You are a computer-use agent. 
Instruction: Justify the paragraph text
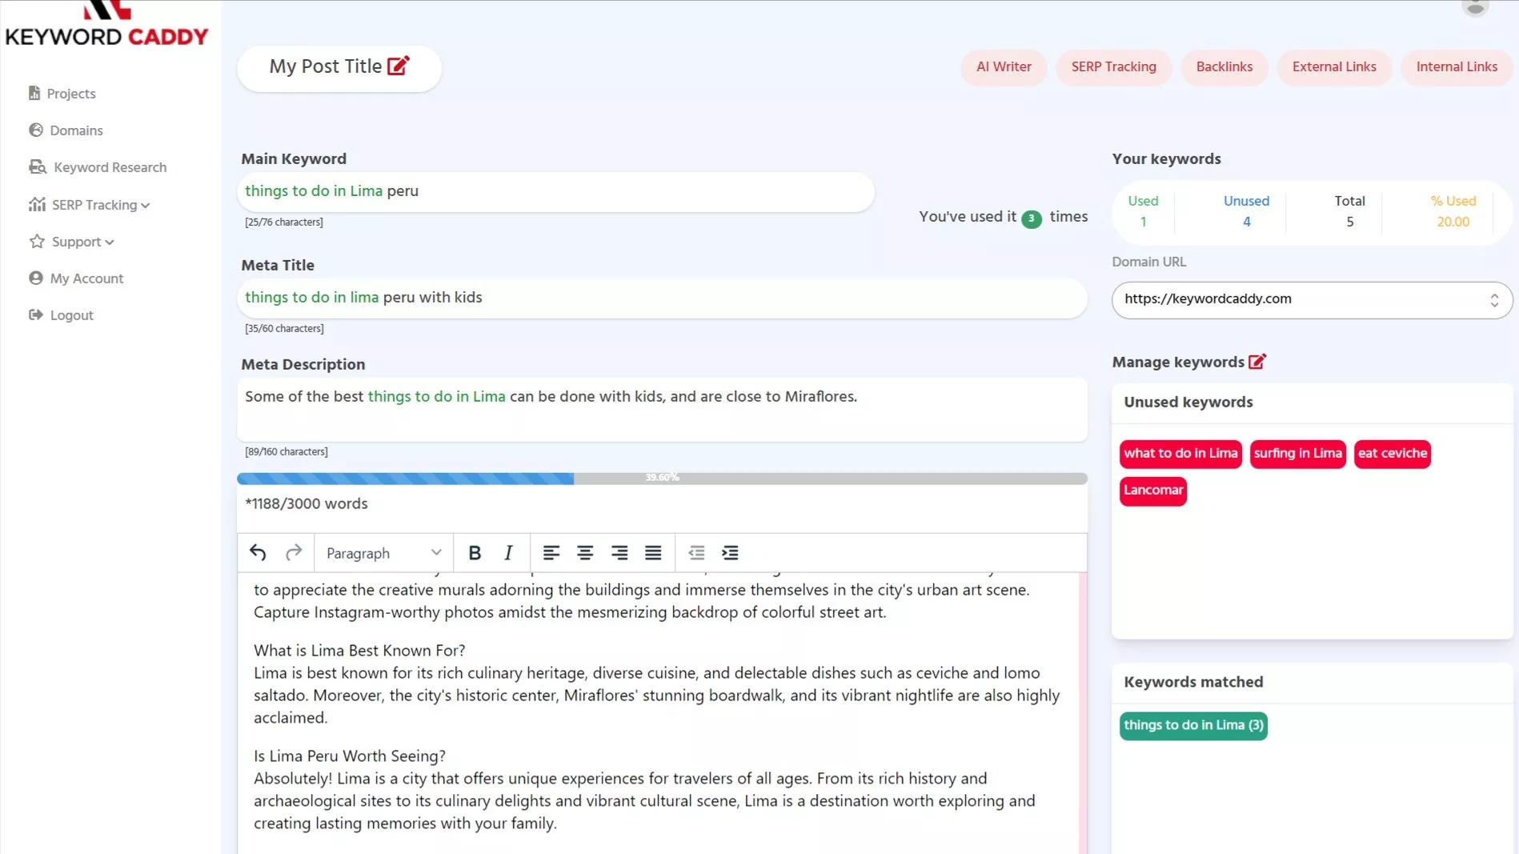click(x=653, y=552)
